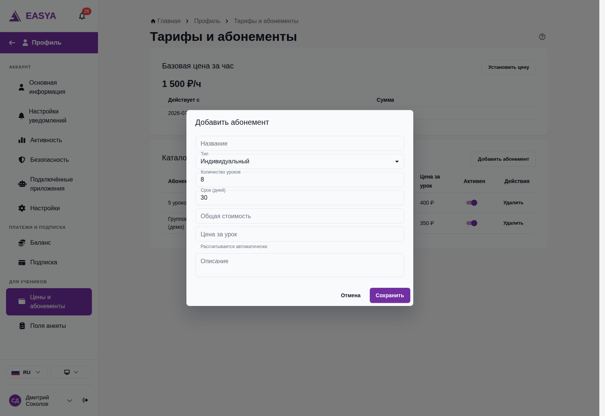Open the notifications bell icon

82,16
